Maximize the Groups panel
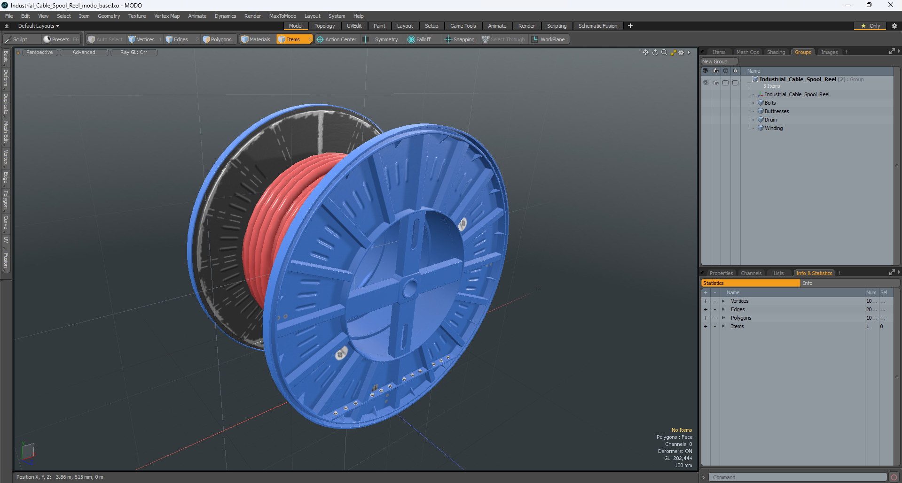902x483 pixels. pyautogui.click(x=892, y=52)
